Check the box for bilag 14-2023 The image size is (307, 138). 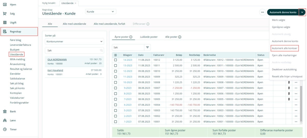coord(116,60)
